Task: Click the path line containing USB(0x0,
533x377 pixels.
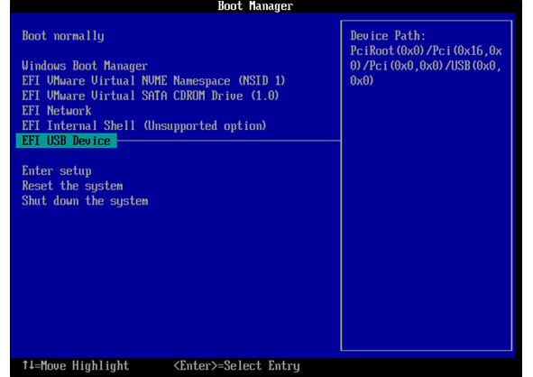Action: (x=426, y=66)
